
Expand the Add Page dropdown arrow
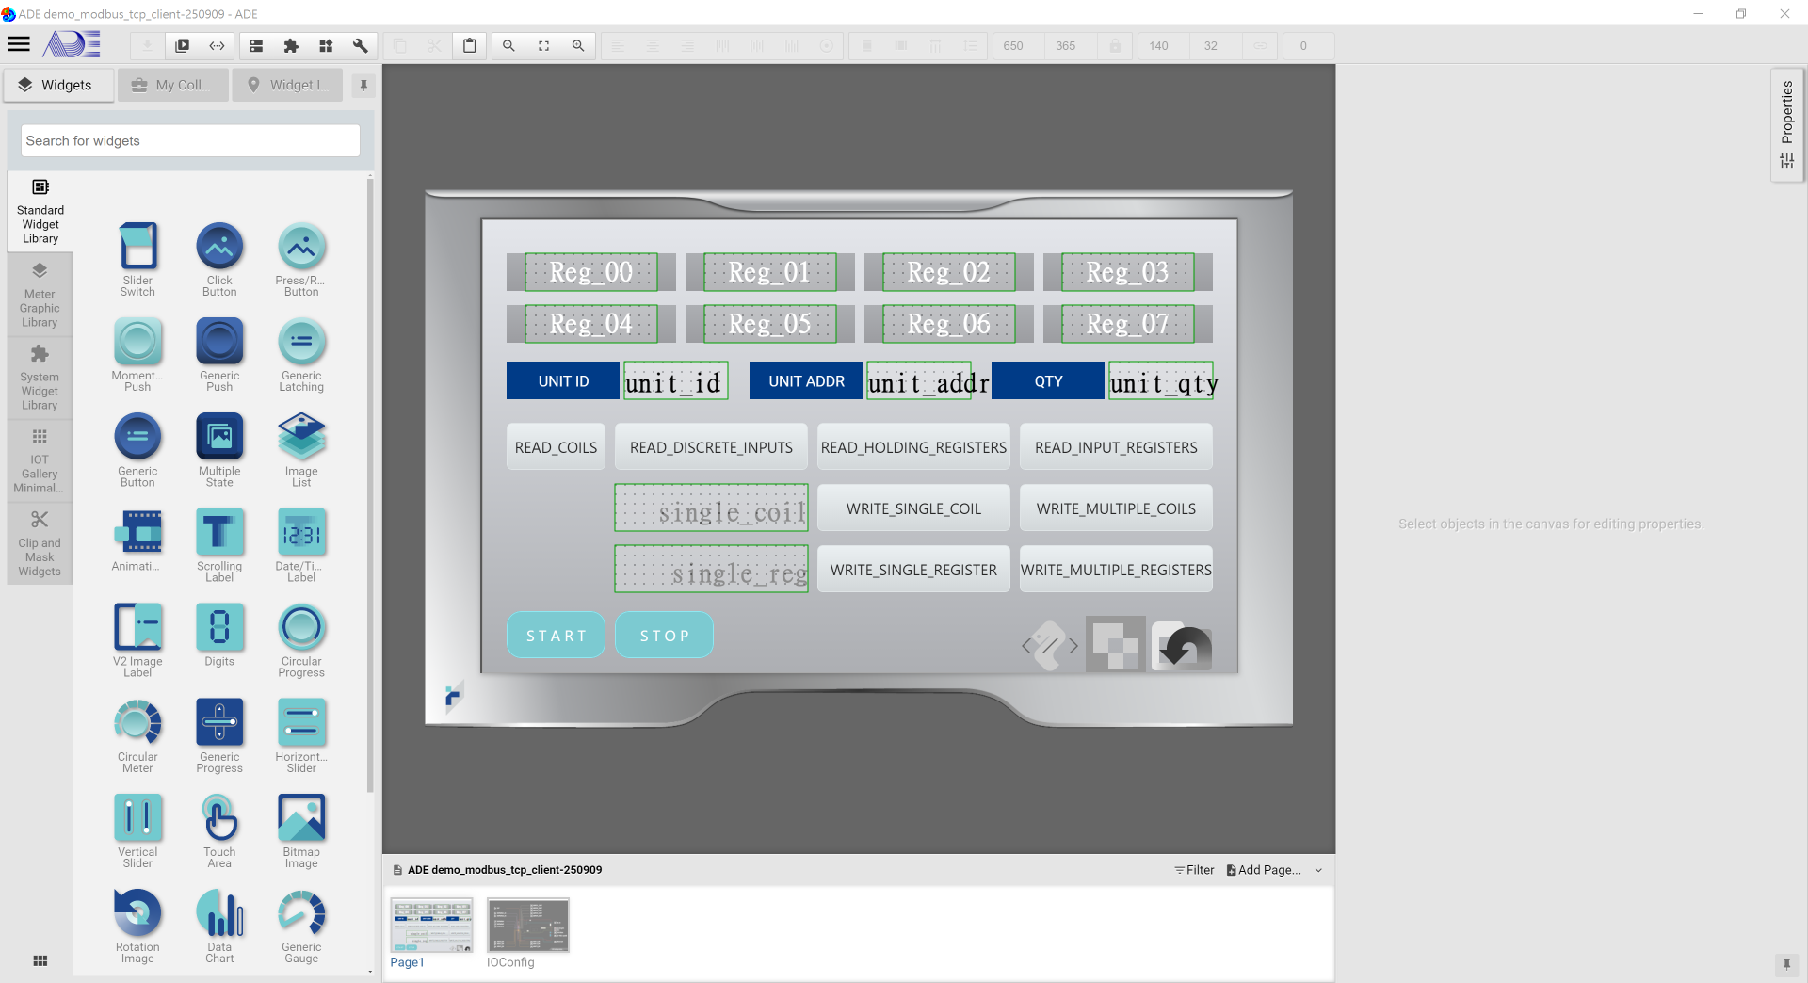click(x=1318, y=870)
